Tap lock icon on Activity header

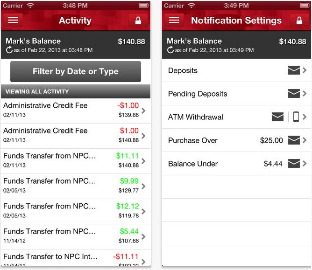138,20
